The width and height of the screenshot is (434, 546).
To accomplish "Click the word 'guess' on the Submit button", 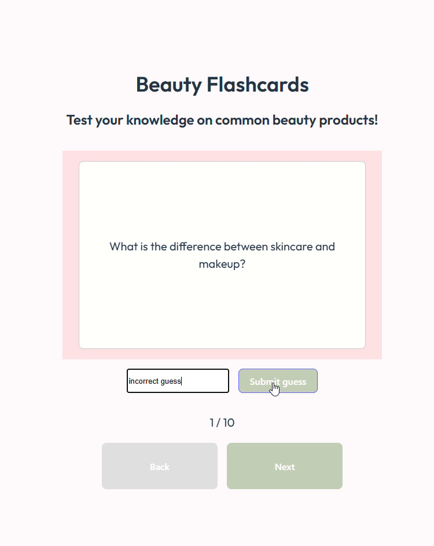I will tap(294, 382).
